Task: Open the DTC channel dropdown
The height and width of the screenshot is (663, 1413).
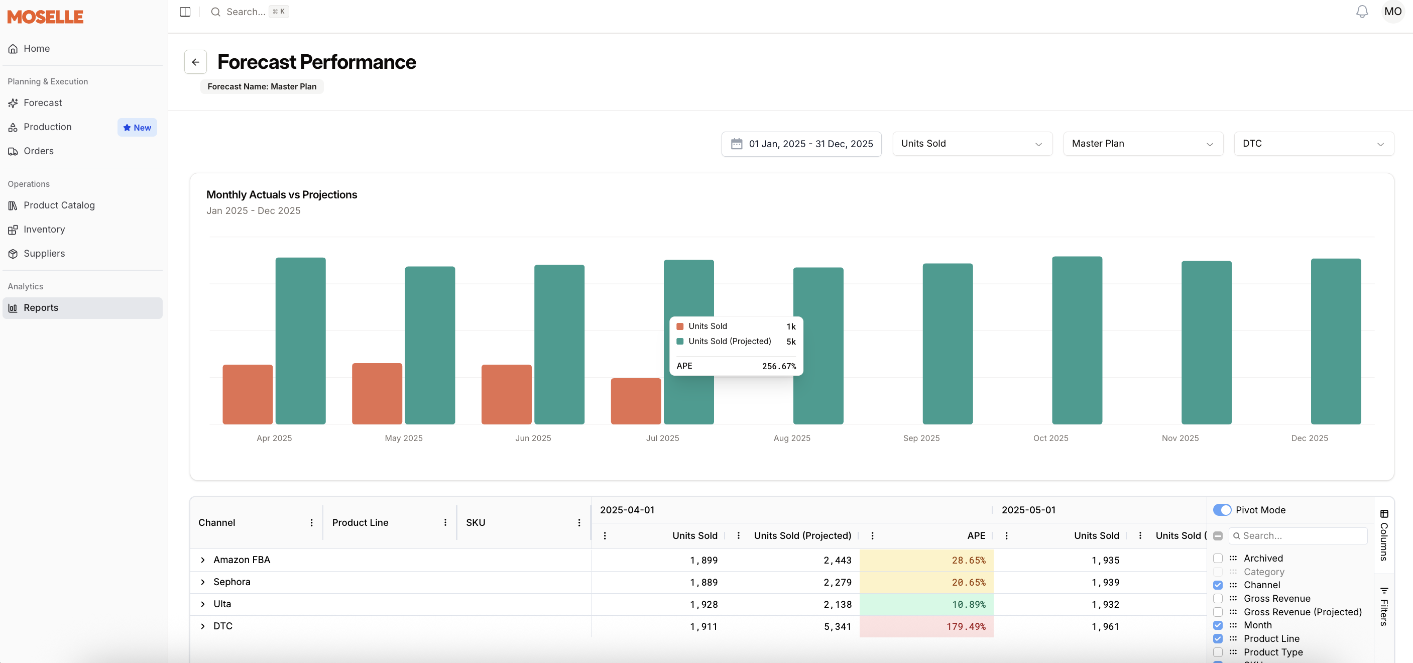Action: (x=1313, y=144)
